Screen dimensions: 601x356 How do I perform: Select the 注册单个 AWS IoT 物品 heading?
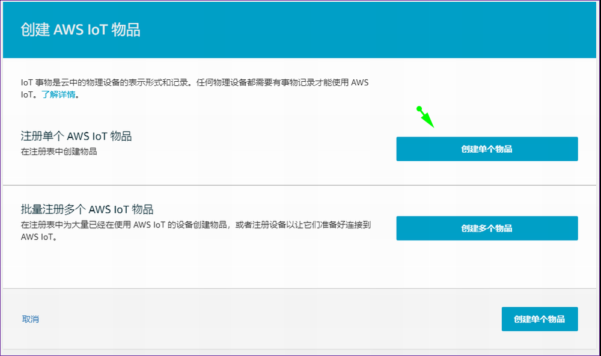pos(76,136)
